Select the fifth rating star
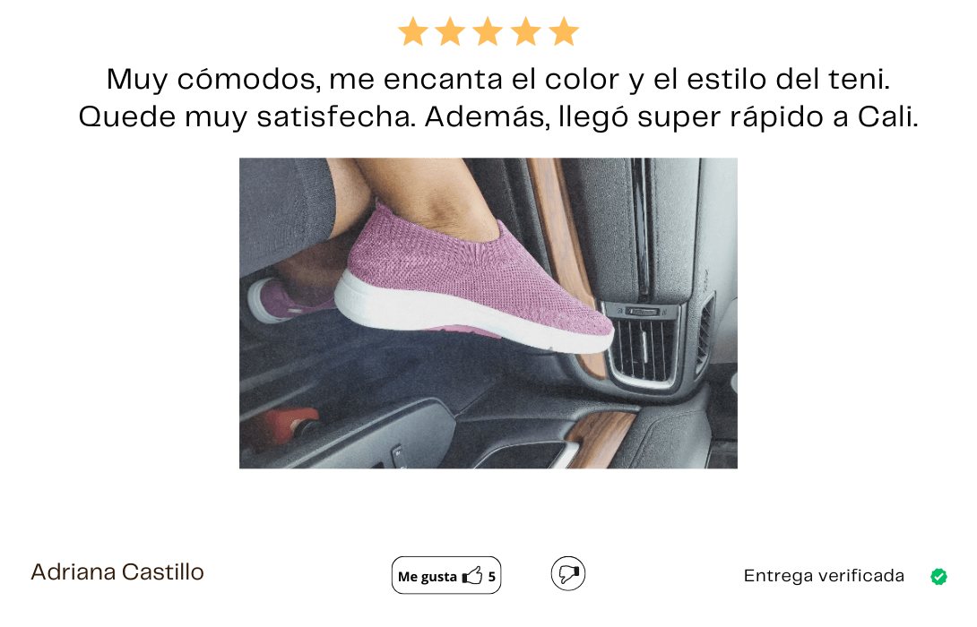Screen dimensions: 977x627 click(x=565, y=31)
